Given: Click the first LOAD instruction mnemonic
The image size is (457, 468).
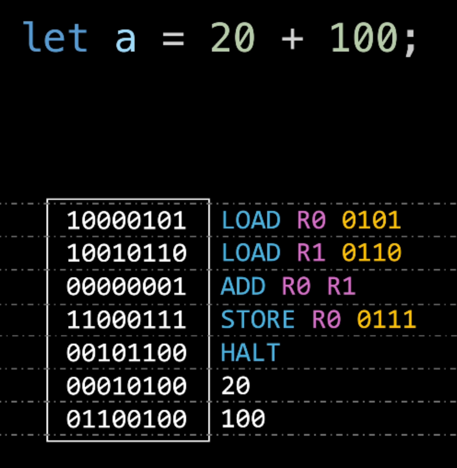Looking at the screenshot, I should point(251,220).
